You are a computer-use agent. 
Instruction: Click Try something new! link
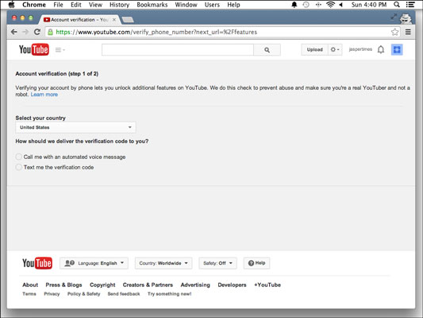tap(169, 294)
